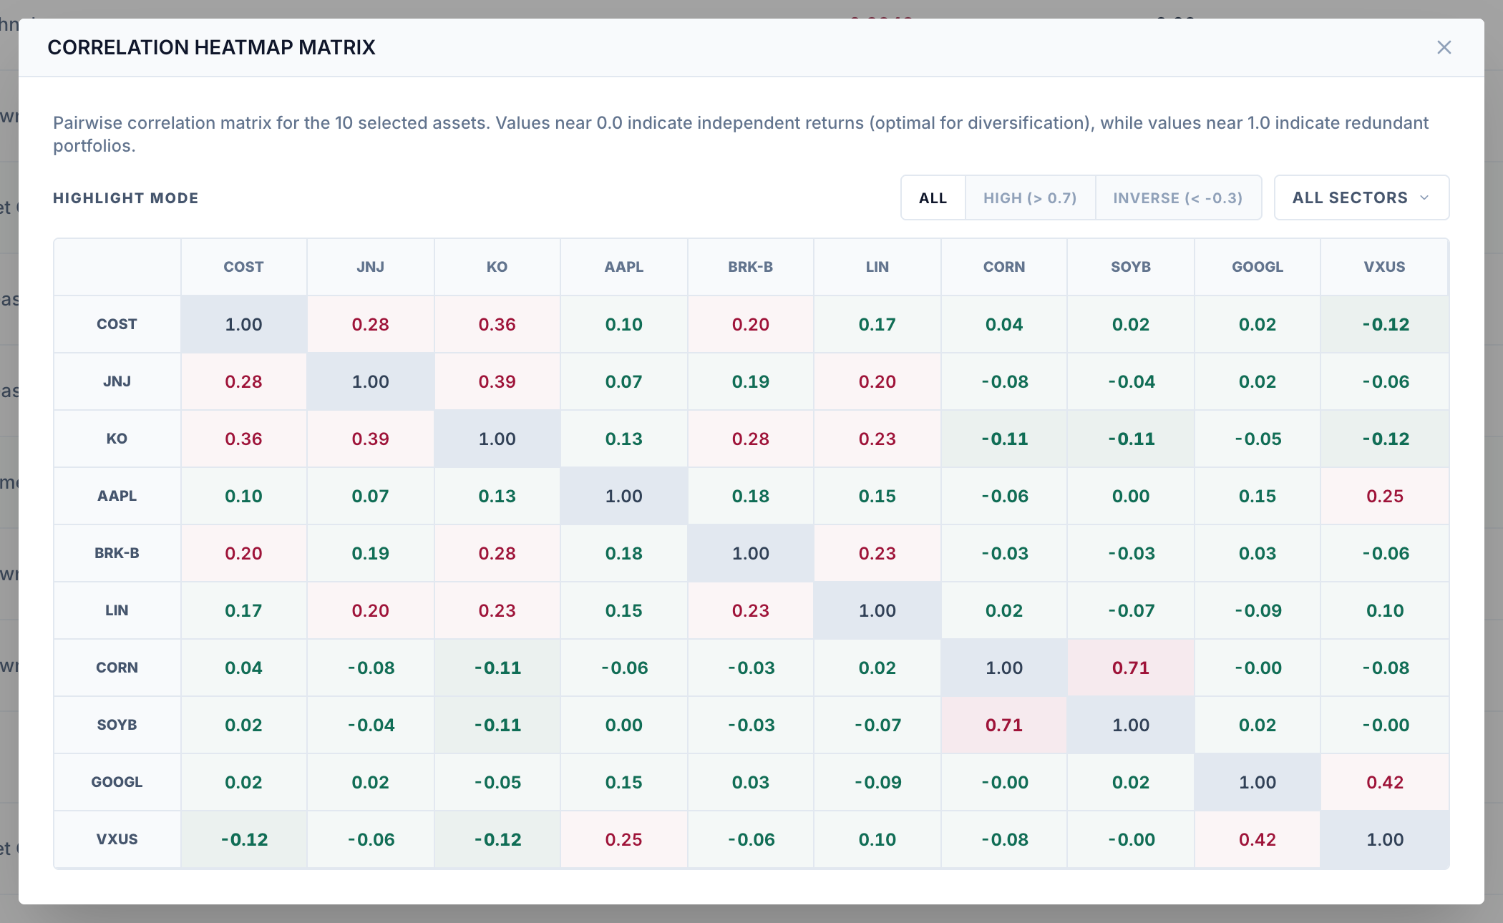Viewport: 1503px width, 923px height.
Task: Select the JNJ row label
Action: [x=117, y=381]
